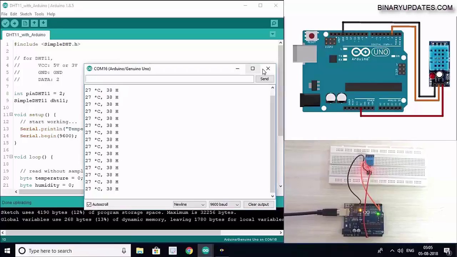The image size is (457, 257).
Task: Open the Windows Start menu
Action: [7, 251]
